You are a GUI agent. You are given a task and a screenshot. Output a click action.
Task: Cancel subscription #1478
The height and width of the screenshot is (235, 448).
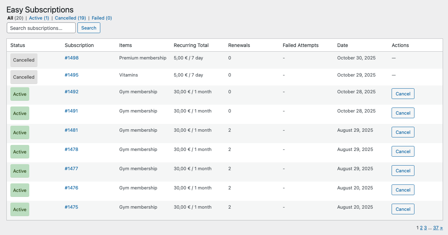coord(403,151)
